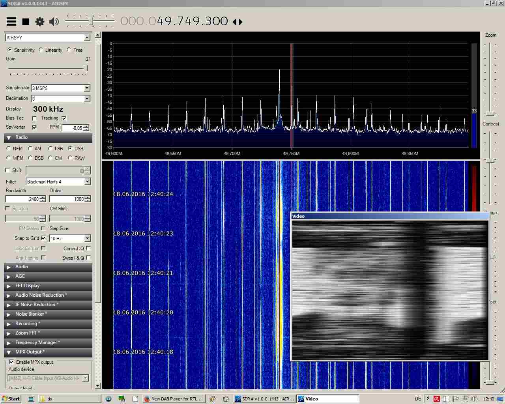Collapse the Radio panel
Viewport: 505px width, 404px height.
coord(48,138)
